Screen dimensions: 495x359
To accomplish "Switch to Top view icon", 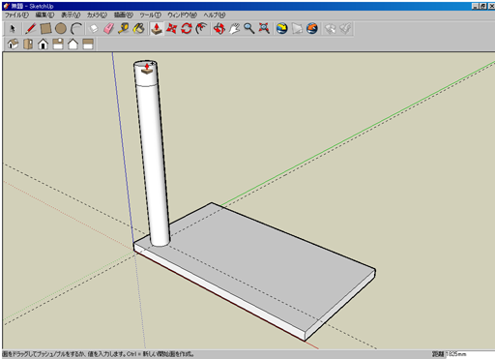I will pyautogui.click(x=28, y=44).
